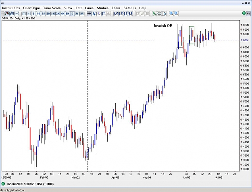The width and height of the screenshot is (252, 192).
Task: Click the GBP/USD Daily chart title
Action: click(18, 18)
